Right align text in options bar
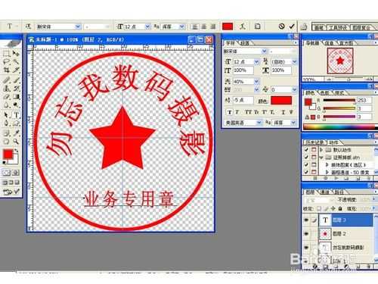The image size is (378, 284). pyautogui.click(x=213, y=27)
